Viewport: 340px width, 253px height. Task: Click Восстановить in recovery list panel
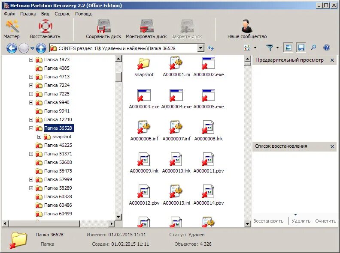tap(268, 221)
